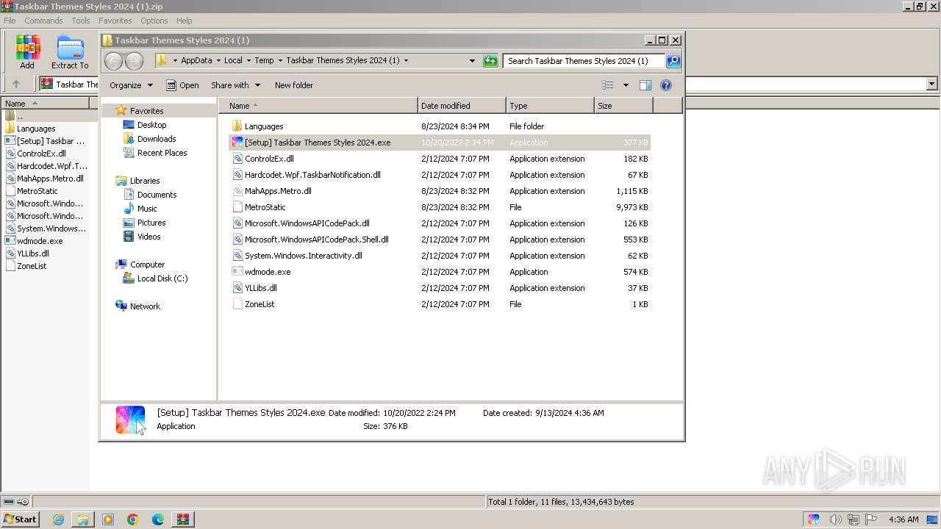Image resolution: width=941 pixels, height=529 pixels.
Task: Open WinRAR Commands menu
Action: [43, 21]
